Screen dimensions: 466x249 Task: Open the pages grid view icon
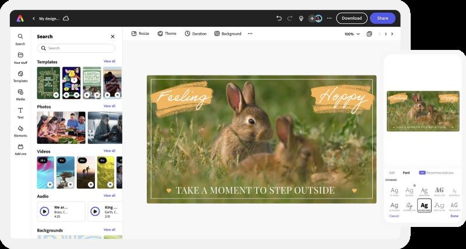[x=369, y=34]
